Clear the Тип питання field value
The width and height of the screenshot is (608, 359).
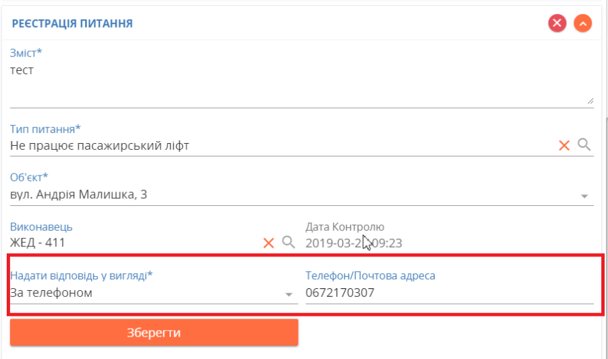coord(564,145)
